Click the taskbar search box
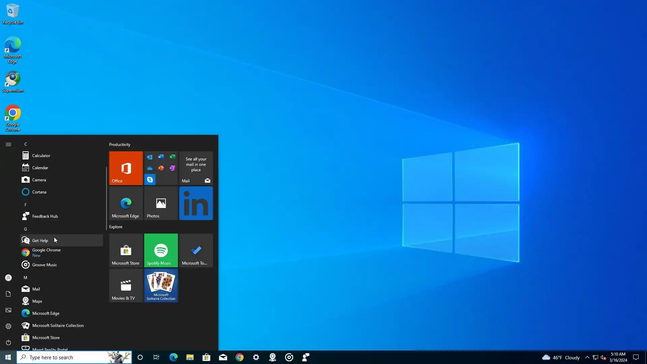The height and width of the screenshot is (364, 647). click(x=67, y=357)
